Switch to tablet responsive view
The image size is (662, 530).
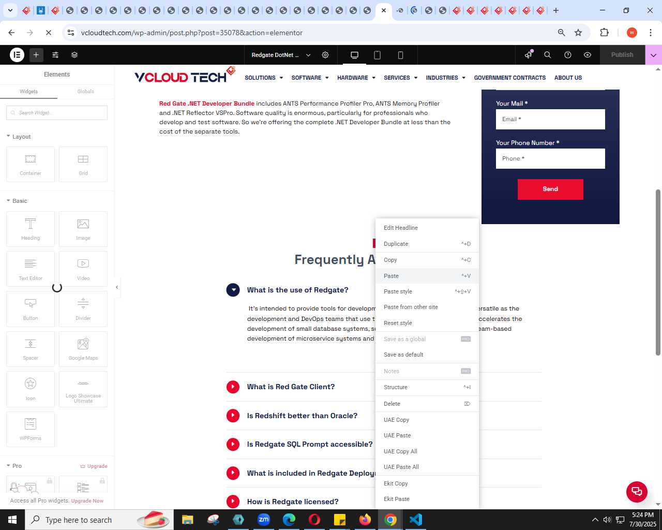(x=377, y=55)
